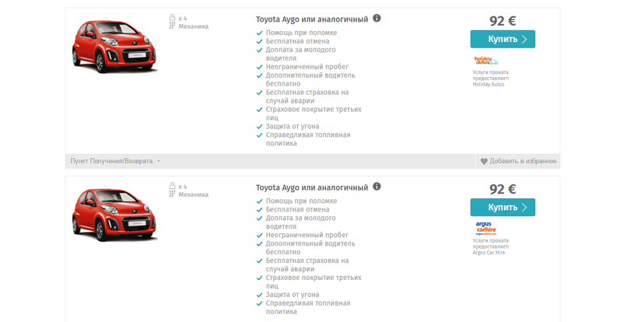Screen dimensions: 638x322
Task: Click the second Toyota Aygo или аналогичный title
Action: coord(311,187)
